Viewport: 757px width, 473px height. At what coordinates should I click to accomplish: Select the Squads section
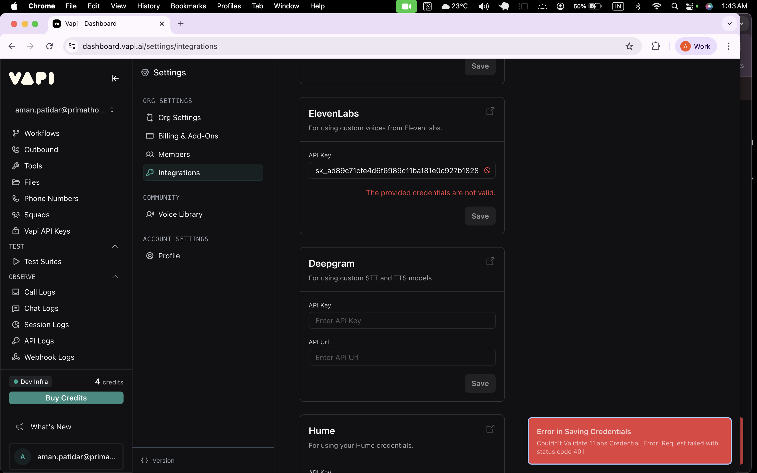coord(36,215)
